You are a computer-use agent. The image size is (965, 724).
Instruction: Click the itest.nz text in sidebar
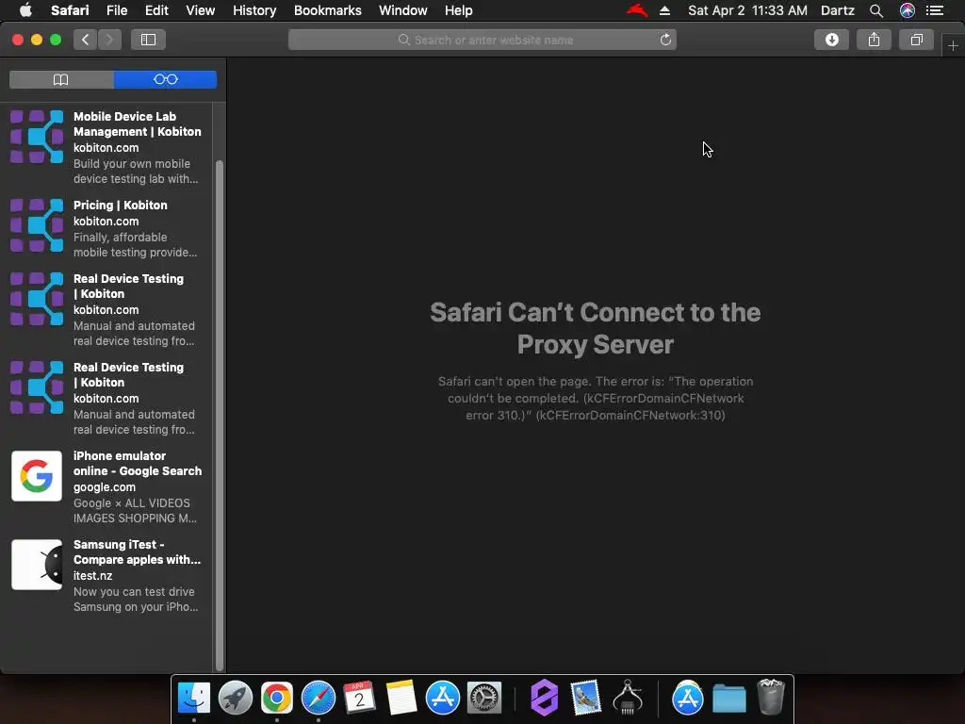coord(93,576)
